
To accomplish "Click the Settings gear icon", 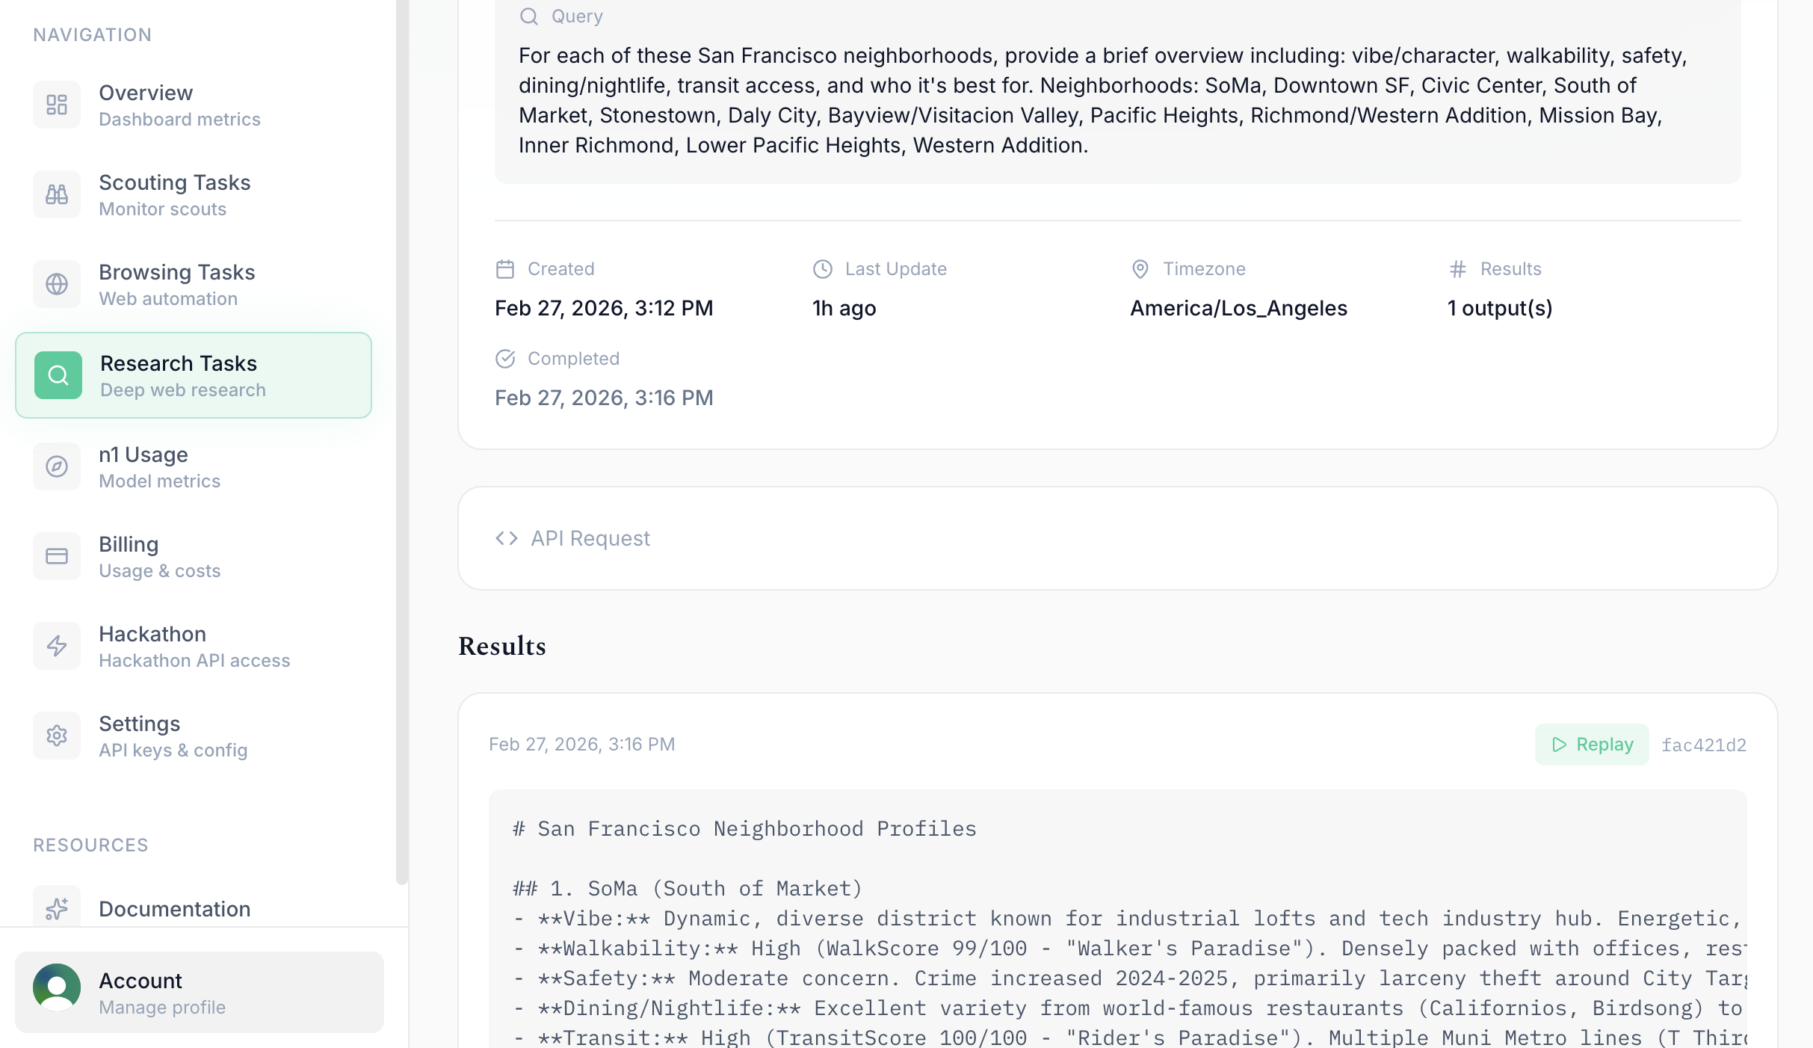I will pos(57,736).
